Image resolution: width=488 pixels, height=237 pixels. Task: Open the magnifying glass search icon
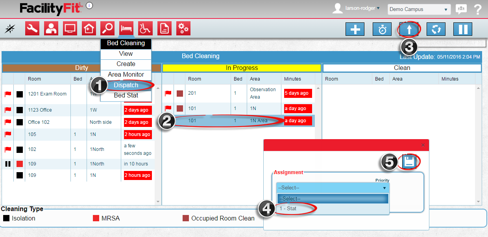click(107, 28)
